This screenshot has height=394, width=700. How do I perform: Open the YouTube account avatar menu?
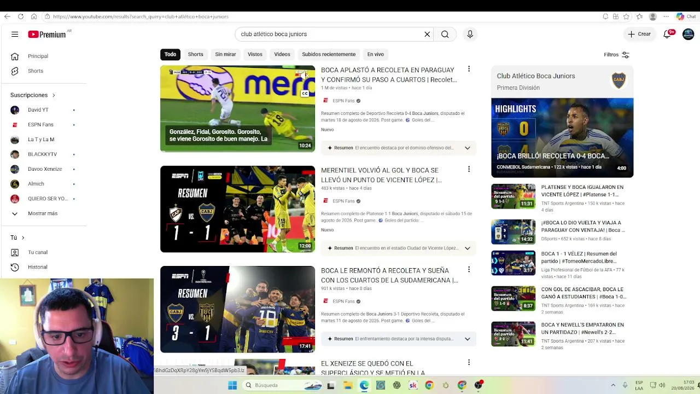(x=688, y=34)
